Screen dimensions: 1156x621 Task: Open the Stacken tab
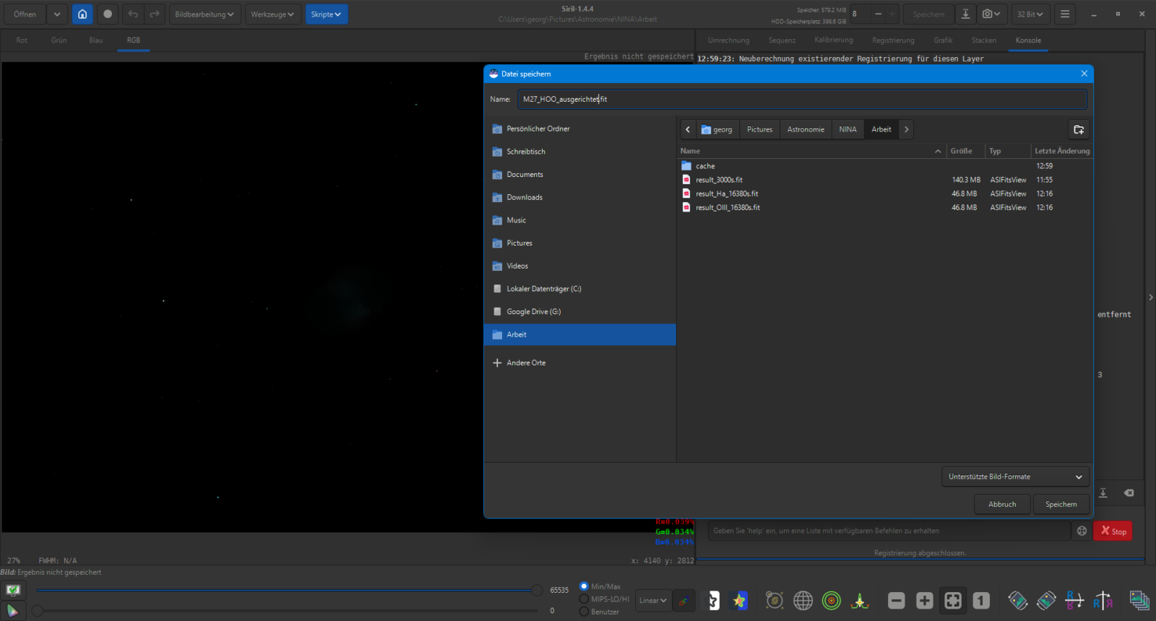(983, 40)
